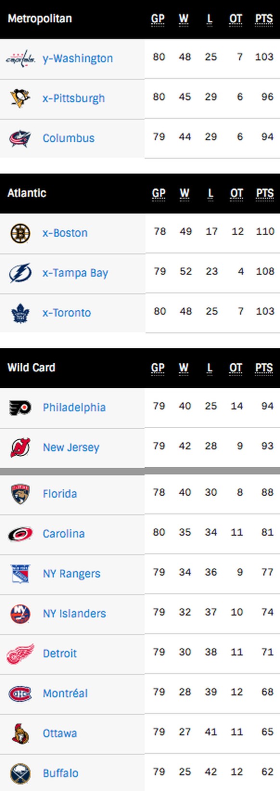Open the NY Rangers team link
Image resolution: width=280 pixels, height=791 pixels.
[72, 574]
